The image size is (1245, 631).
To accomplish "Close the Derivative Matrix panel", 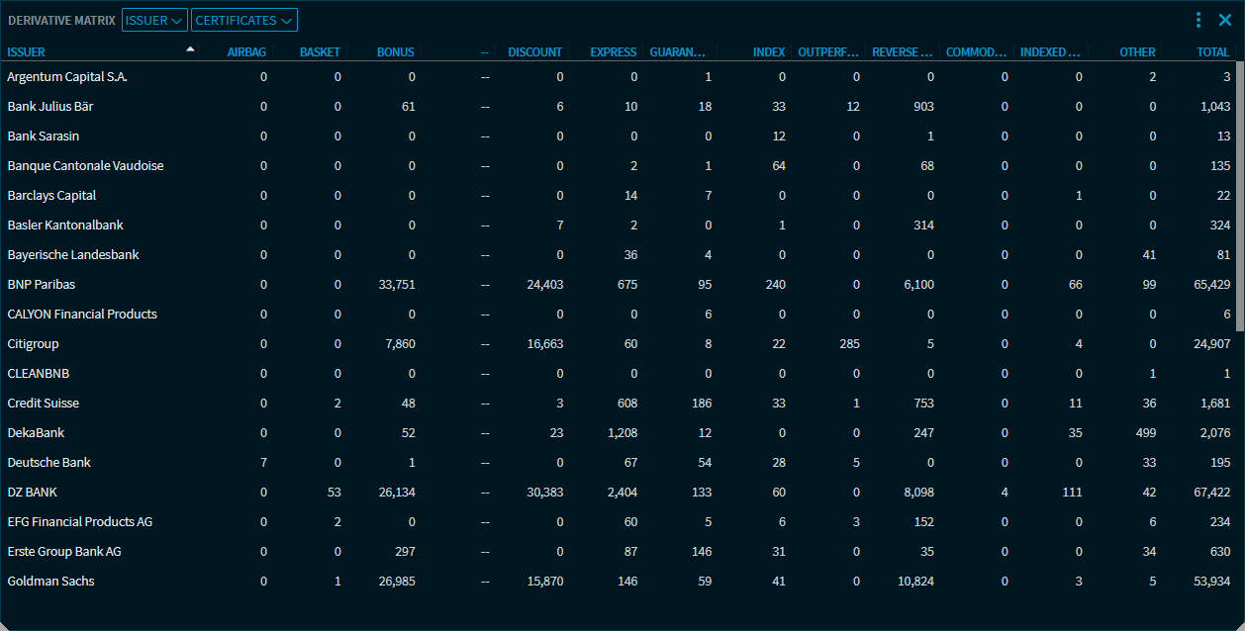I will pyautogui.click(x=1224, y=20).
